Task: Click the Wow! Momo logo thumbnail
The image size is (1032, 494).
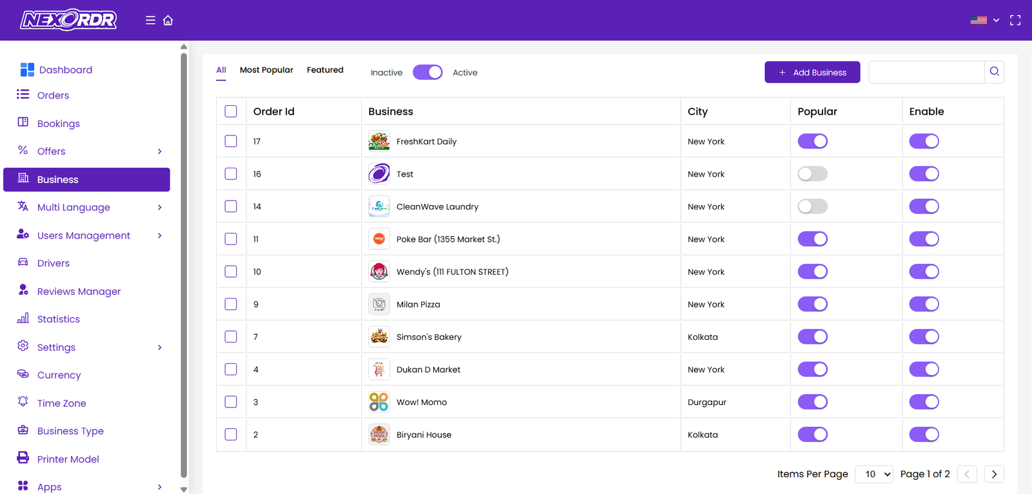Action: coord(379,401)
